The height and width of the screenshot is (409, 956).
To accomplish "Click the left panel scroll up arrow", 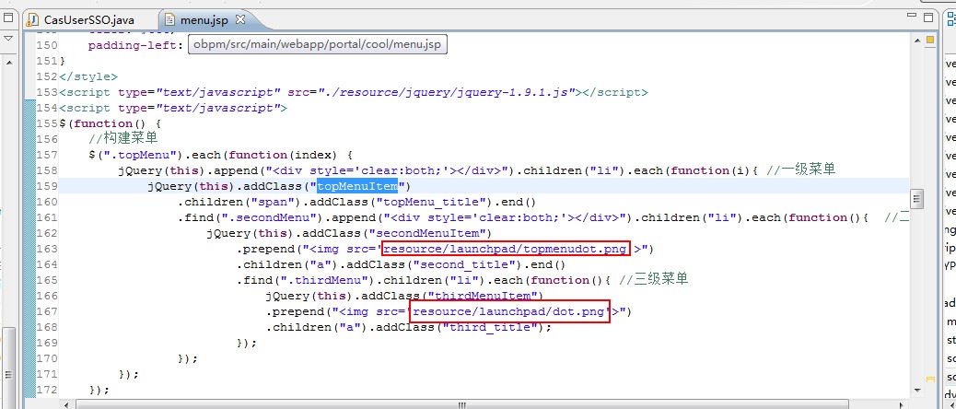I will click(x=8, y=62).
